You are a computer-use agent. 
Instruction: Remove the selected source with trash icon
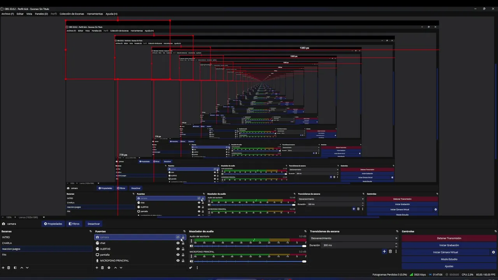[102, 268]
